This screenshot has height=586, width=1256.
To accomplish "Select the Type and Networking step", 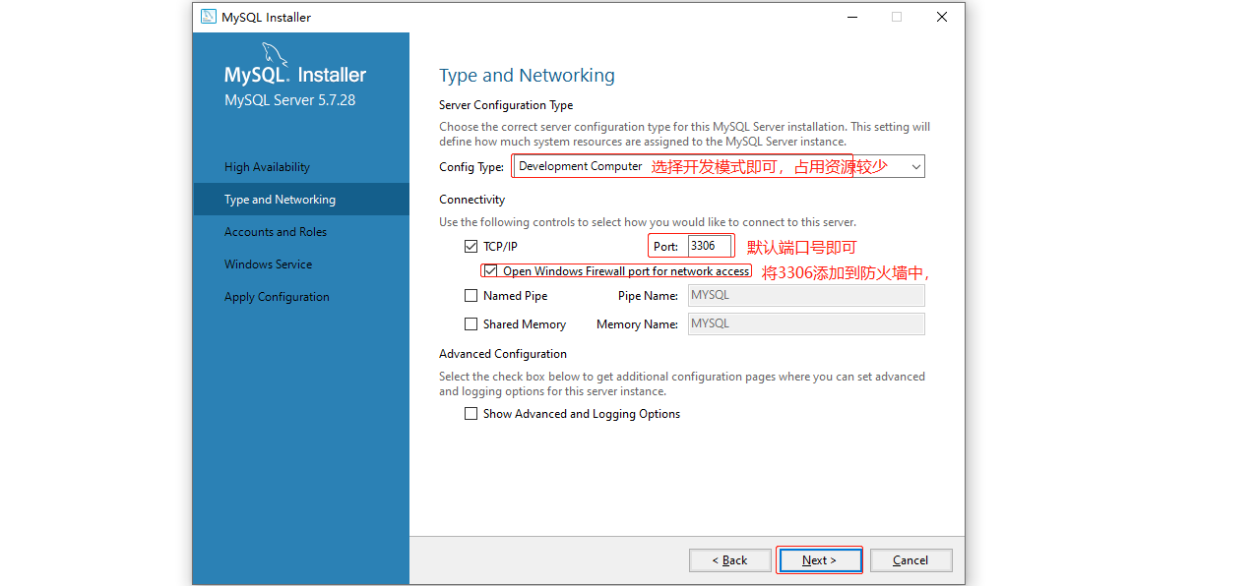I will [x=280, y=200].
